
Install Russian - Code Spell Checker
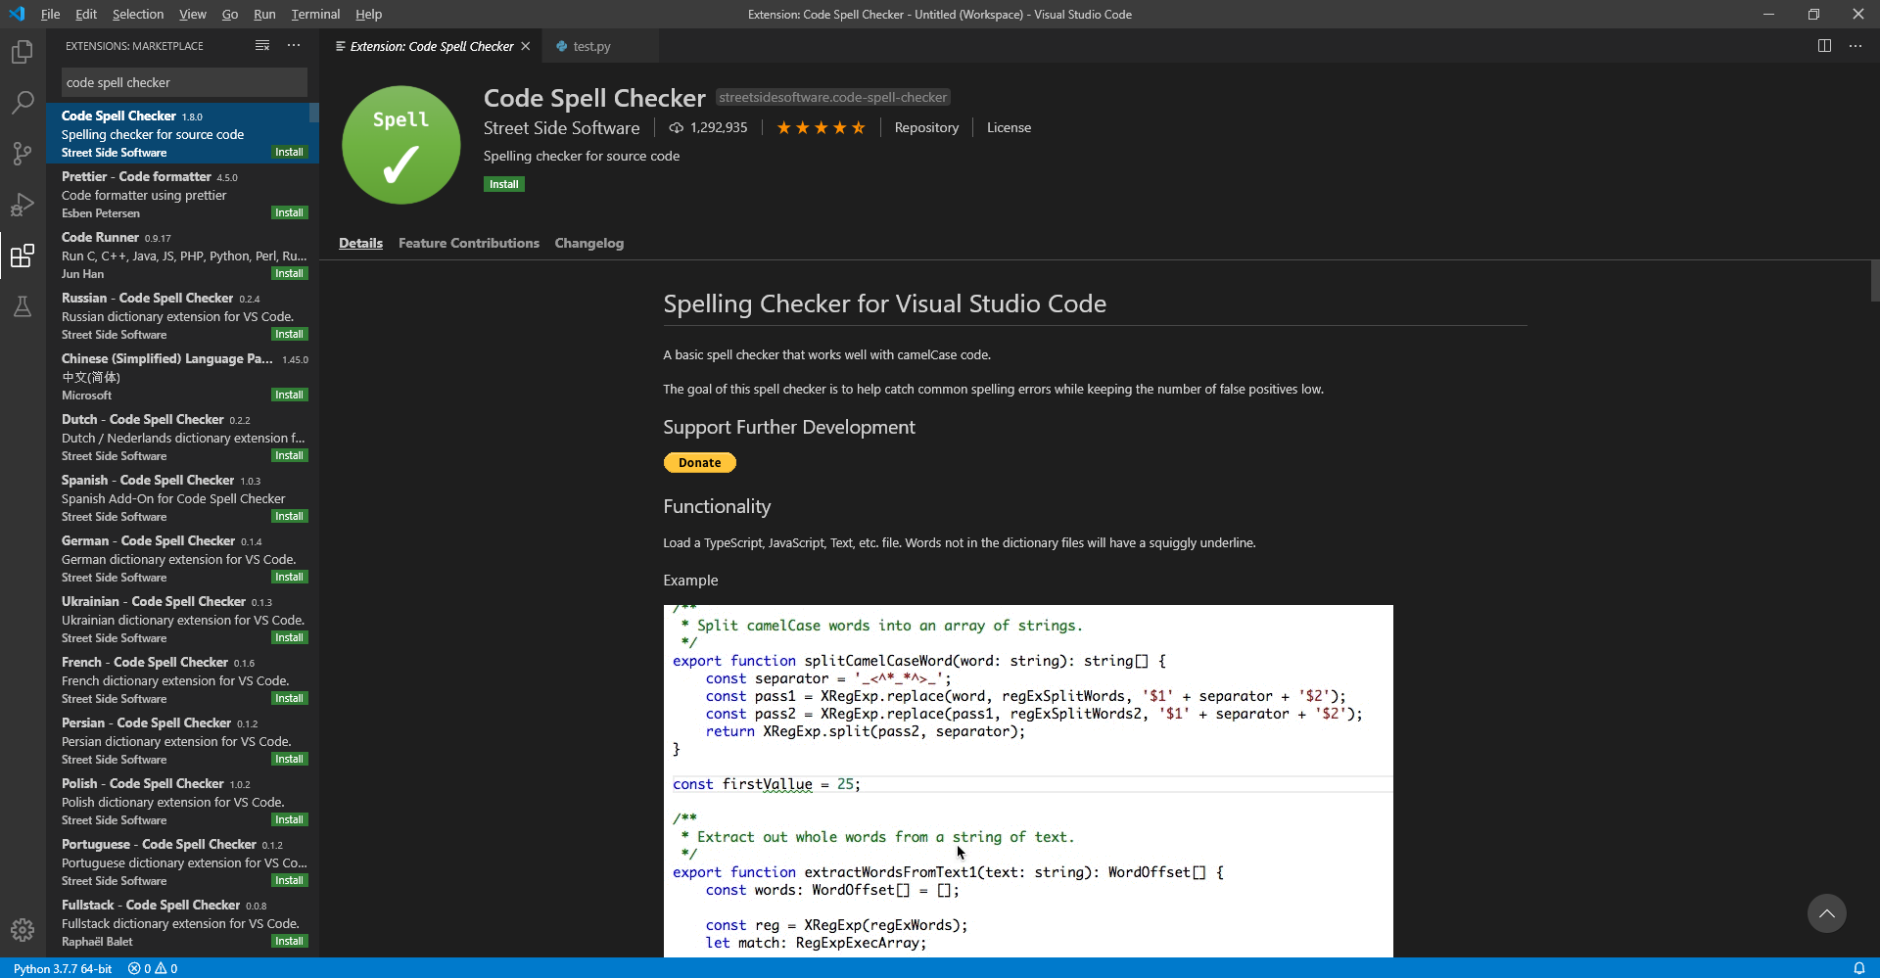[x=289, y=334]
